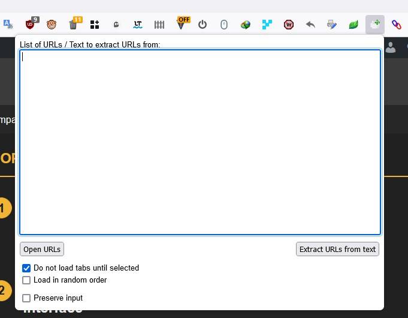Open the cyan blocks extension icon
408x318 pixels.
coord(267,25)
